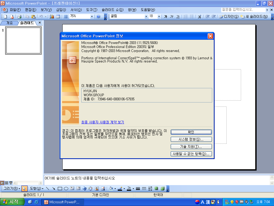The image size is (274, 206).
Task: Switch to the 슬라이드 tab
Action: (27, 23)
